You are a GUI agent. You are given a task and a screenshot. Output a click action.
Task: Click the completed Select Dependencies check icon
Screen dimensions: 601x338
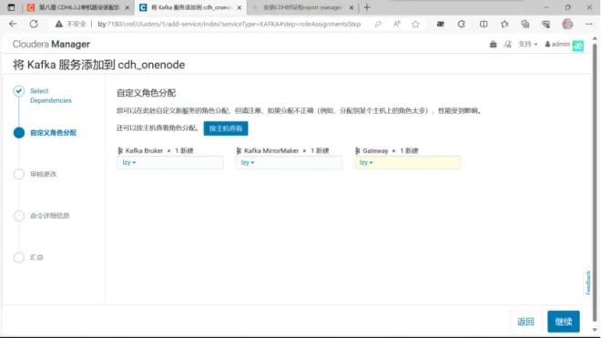[19, 91]
